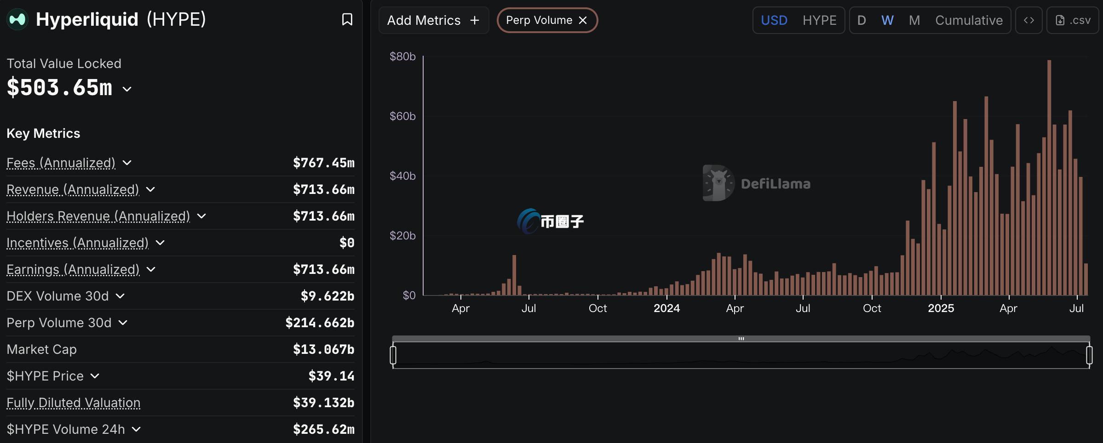This screenshot has height=443, width=1103.
Task: Click the Revenue (Annualized) label
Action: click(73, 189)
